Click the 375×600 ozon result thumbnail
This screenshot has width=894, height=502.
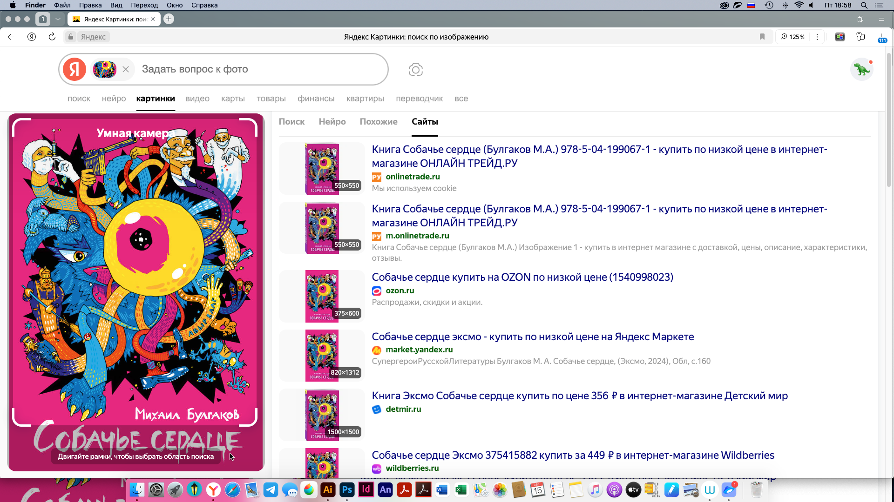322,297
